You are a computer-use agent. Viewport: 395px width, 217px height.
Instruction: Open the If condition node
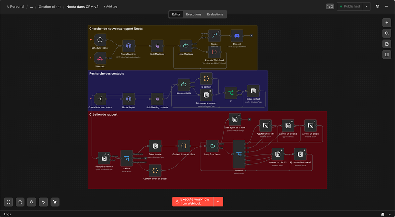click(x=231, y=93)
